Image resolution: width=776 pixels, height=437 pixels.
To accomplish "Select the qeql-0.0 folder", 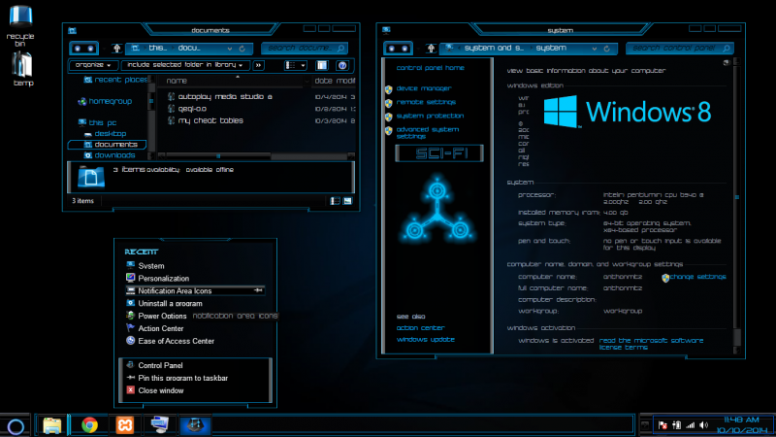I will pyautogui.click(x=187, y=109).
